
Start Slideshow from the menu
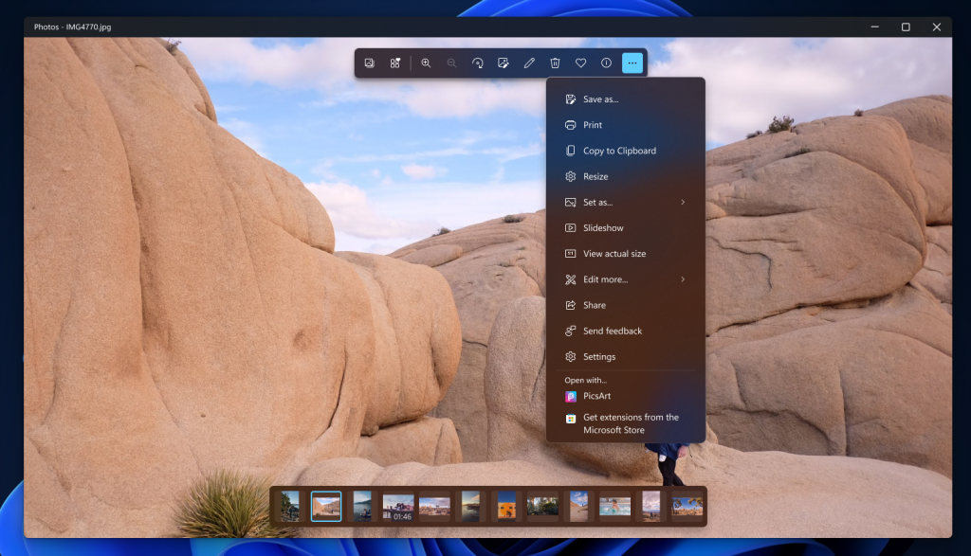(x=603, y=228)
